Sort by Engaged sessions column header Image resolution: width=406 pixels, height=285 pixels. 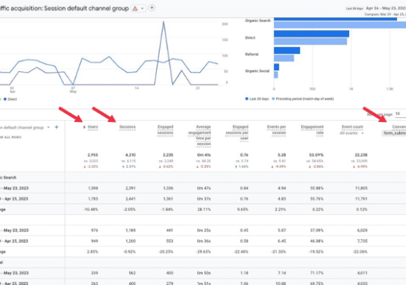165,130
